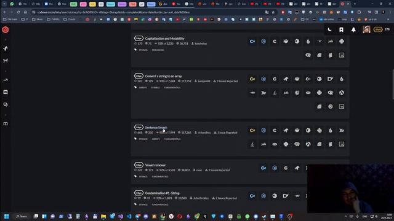Open the Convert a string to an array kata

pos(163,76)
